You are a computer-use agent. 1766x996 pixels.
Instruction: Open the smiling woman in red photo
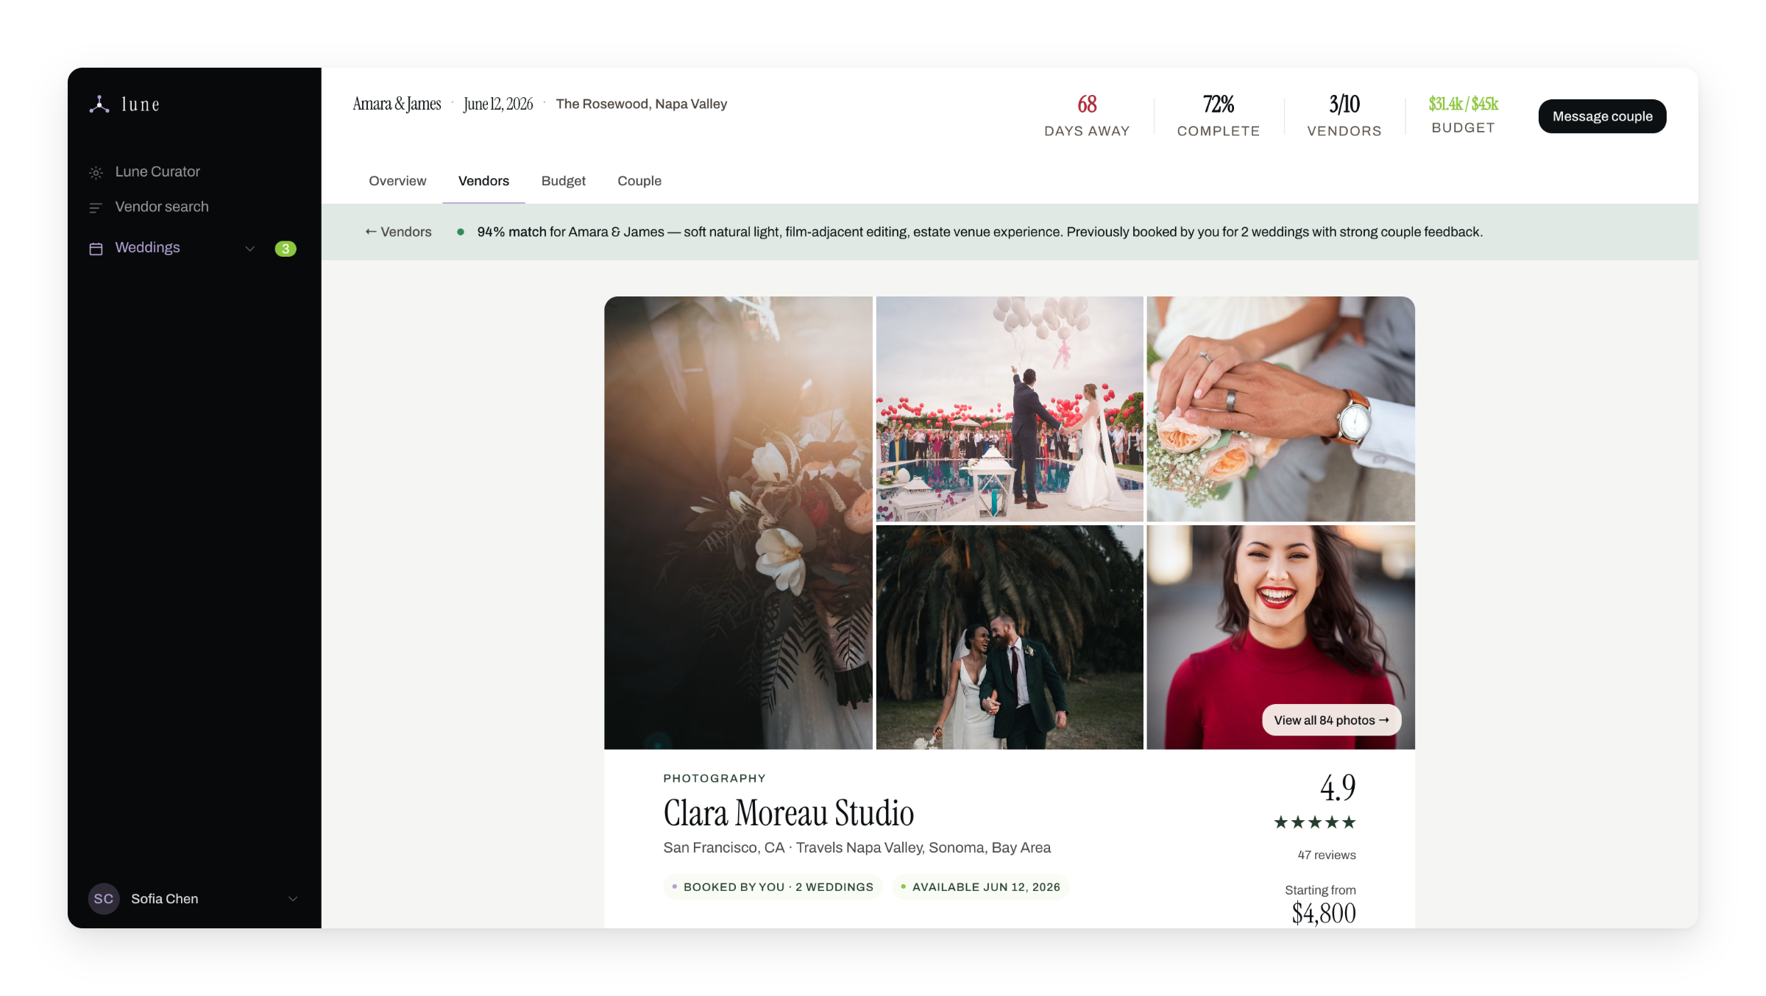tap(1281, 637)
